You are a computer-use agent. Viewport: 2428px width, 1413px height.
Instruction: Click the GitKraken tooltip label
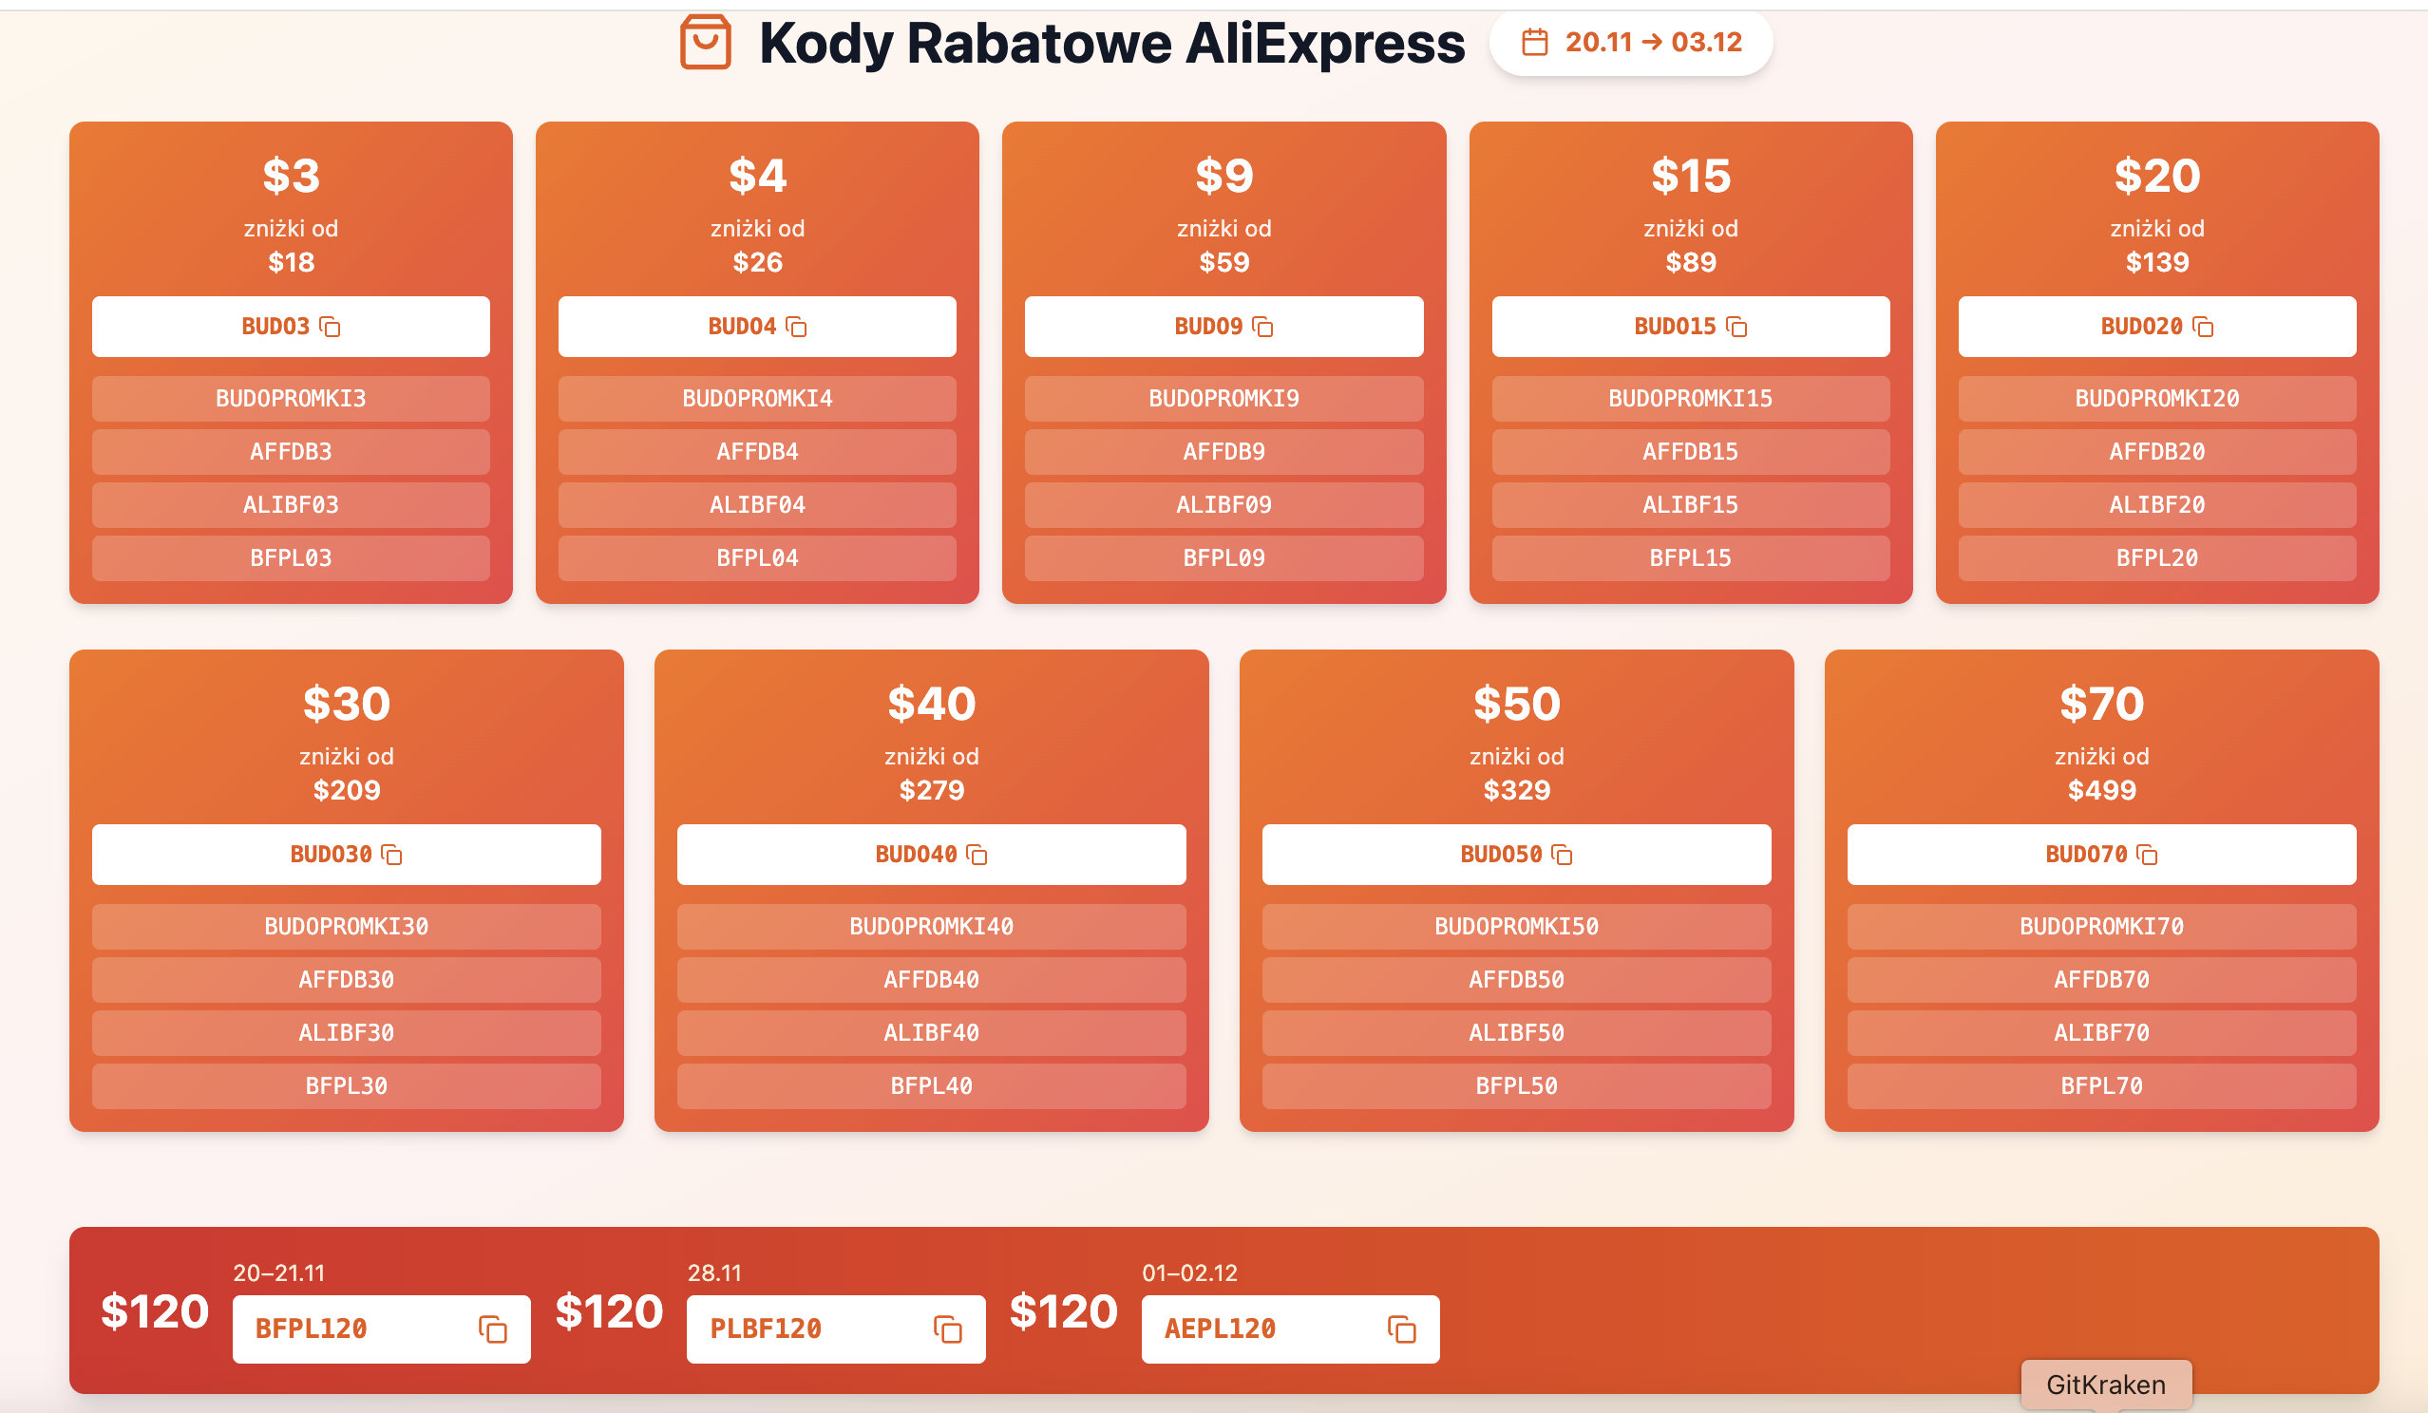(x=2106, y=1385)
